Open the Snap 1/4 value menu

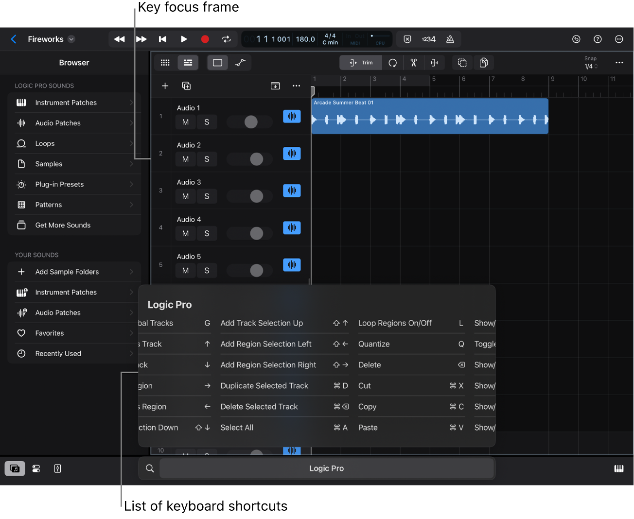pyautogui.click(x=591, y=66)
